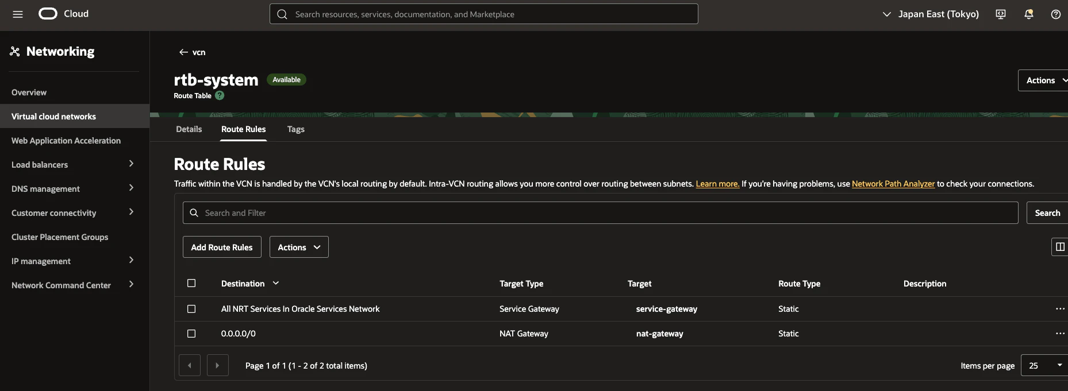Click the NAT Gateway target type cell
Image resolution: width=1068 pixels, height=391 pixels.
524,334
